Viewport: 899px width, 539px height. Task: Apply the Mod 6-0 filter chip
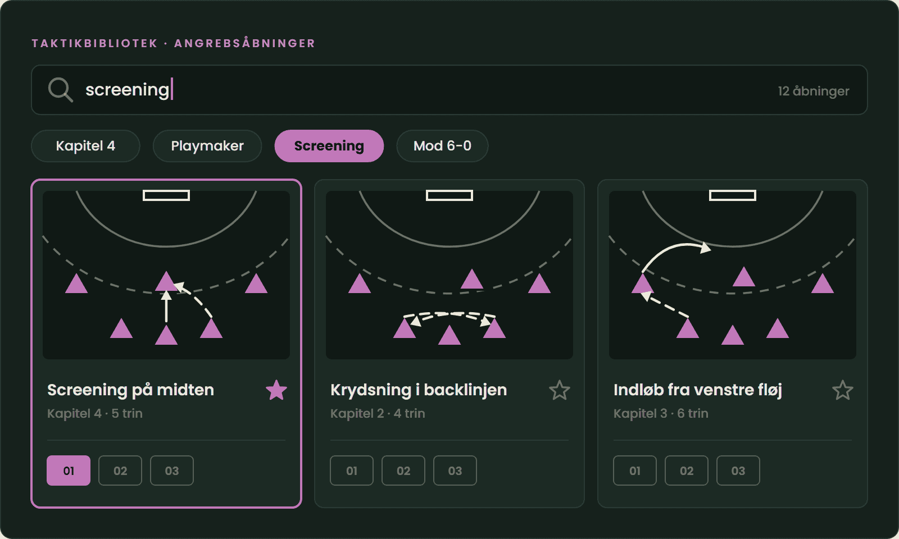(442, 146)
